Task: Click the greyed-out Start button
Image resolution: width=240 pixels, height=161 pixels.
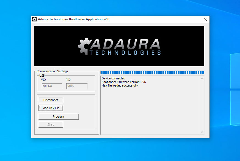Action: pos(51,124)
